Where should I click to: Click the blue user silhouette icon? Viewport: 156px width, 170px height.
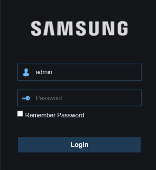coord(26,73)
